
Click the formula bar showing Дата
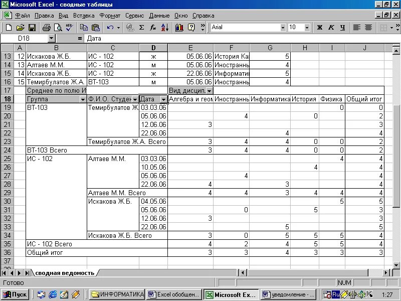coord(242,39)
